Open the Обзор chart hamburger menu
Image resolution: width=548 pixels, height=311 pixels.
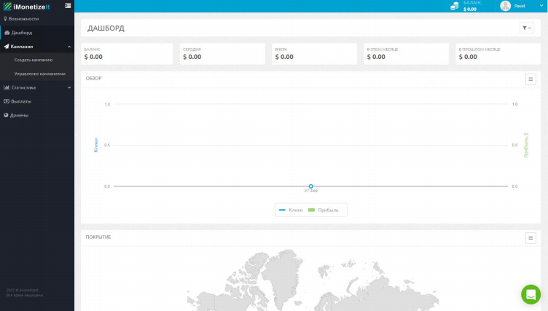coord(531,79)
